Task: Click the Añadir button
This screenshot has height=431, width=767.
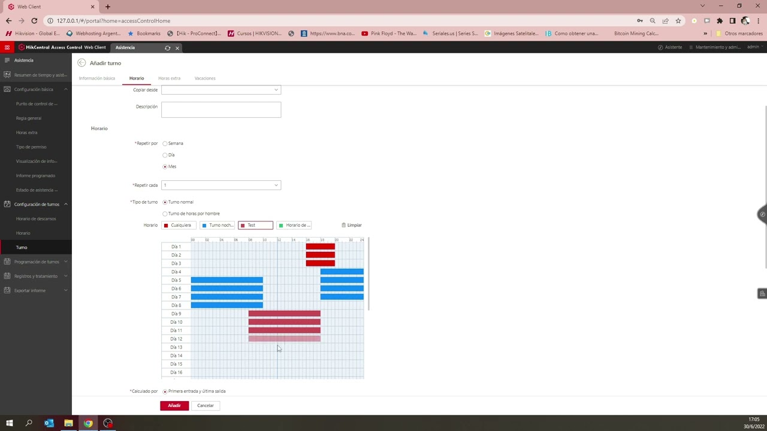Action: (x=174, y=406)
